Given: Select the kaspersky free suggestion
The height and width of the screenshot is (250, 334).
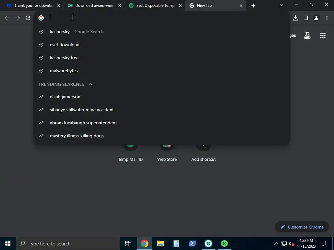Looking at the screenshot, I should pos(162,58).
